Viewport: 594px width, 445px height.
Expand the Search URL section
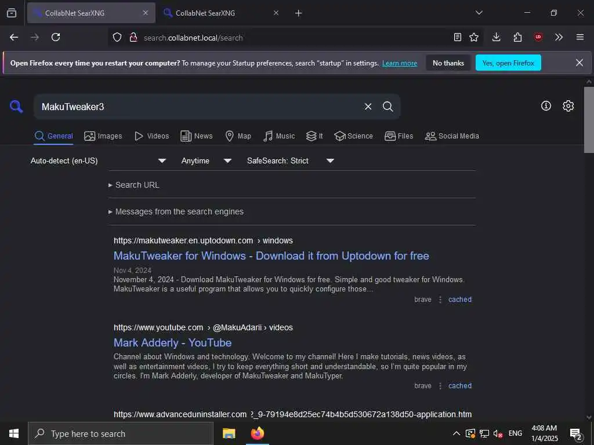(x=134, y=185)
